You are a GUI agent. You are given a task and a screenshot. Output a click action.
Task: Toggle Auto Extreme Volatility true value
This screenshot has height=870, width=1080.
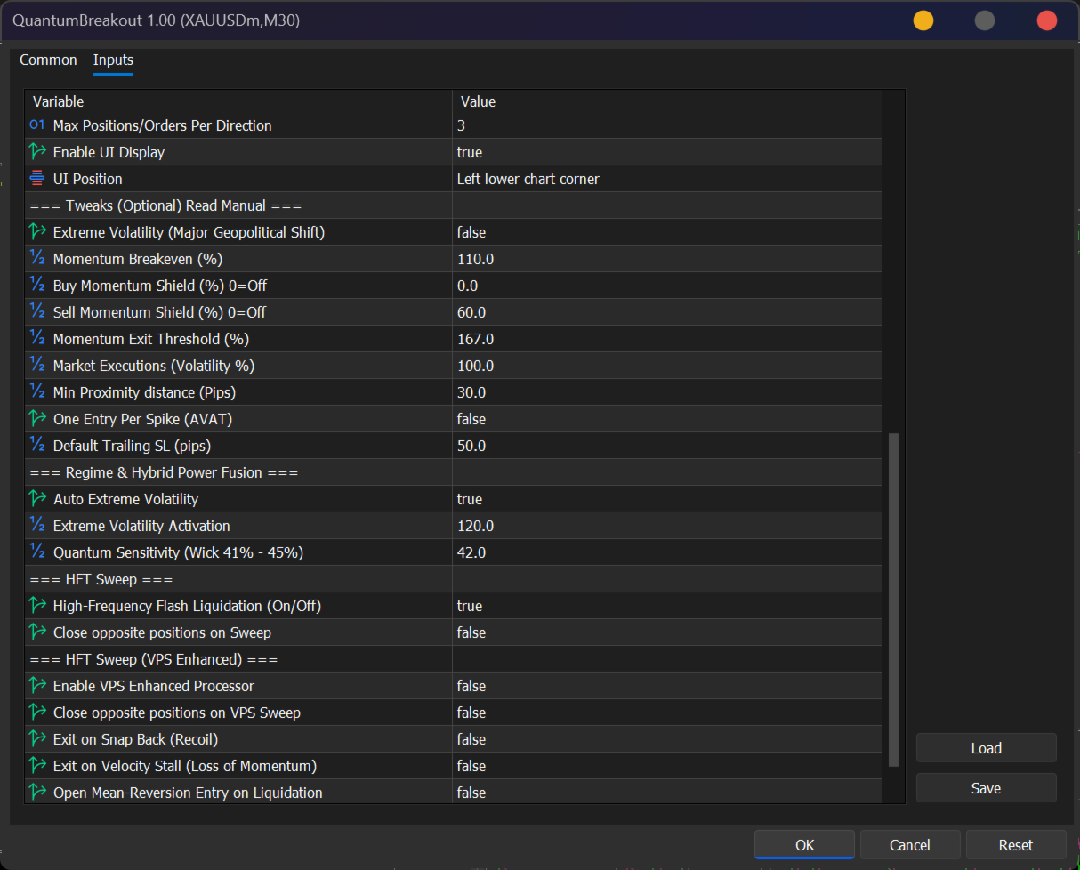666,499
